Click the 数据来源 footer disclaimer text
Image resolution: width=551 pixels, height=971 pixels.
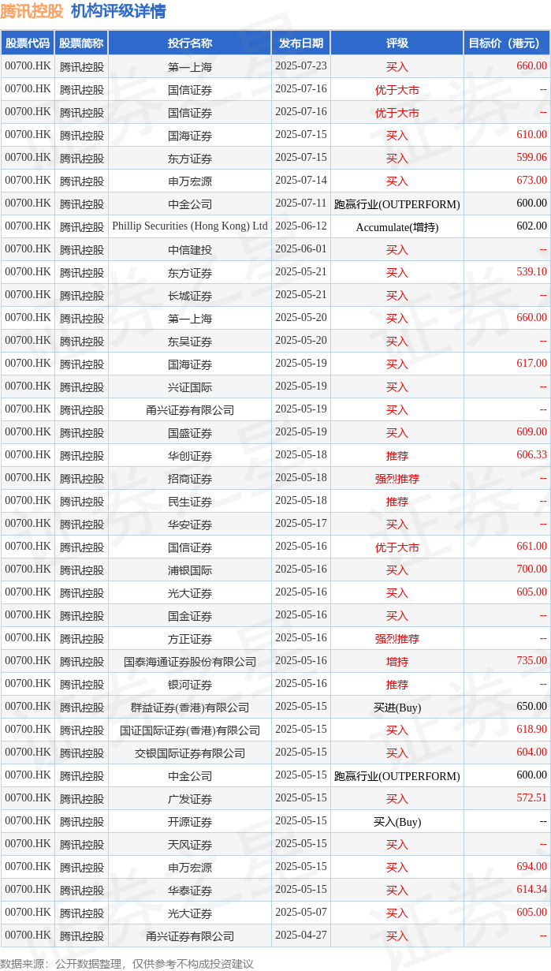(127, 964)
